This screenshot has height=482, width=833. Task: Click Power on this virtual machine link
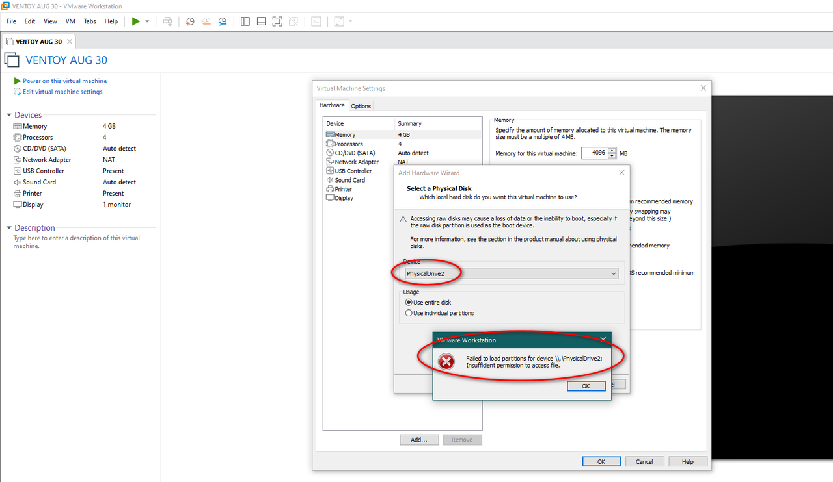pos(64,81)
